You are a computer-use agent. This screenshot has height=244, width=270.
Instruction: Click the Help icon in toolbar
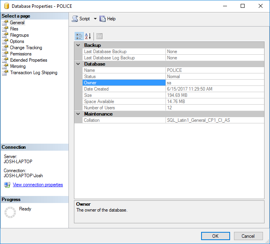[x=102, y=19]
